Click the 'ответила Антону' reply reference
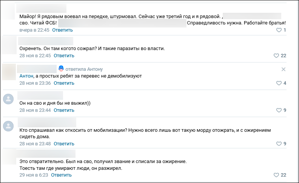The image size is (299, 183). click(x=84, y=69)
